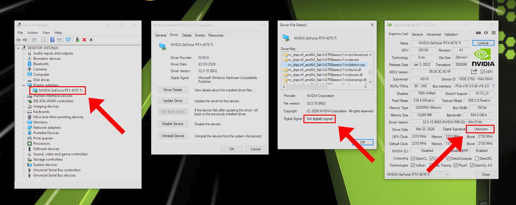
Task: Select the nvlddmkm.sys driver file row
Action: [x=325, y=65]
